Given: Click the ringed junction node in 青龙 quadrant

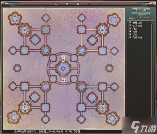Looking at the screenshot, I should pos(82,51).
